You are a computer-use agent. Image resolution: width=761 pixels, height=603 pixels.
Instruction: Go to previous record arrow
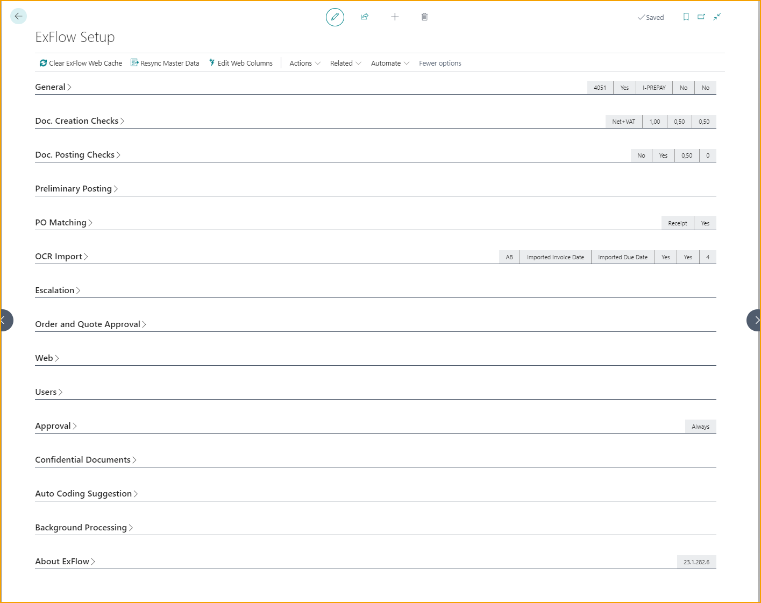4,320
